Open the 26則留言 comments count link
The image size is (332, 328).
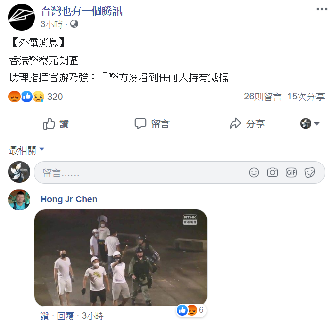[x=263, y=97]
